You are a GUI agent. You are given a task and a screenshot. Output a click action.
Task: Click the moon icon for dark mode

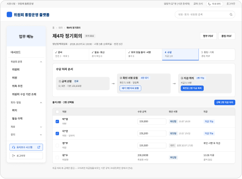pos(210,4)
